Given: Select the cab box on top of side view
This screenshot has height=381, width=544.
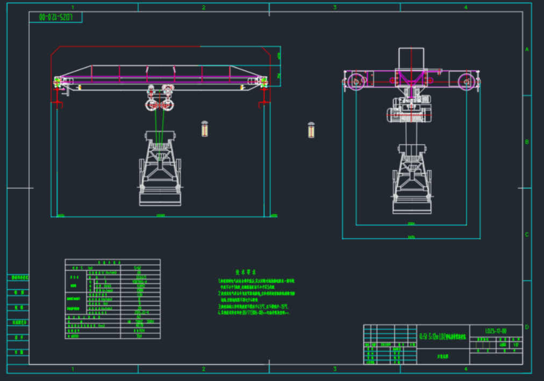Looking at the screenshot, I should coord(411,59).
